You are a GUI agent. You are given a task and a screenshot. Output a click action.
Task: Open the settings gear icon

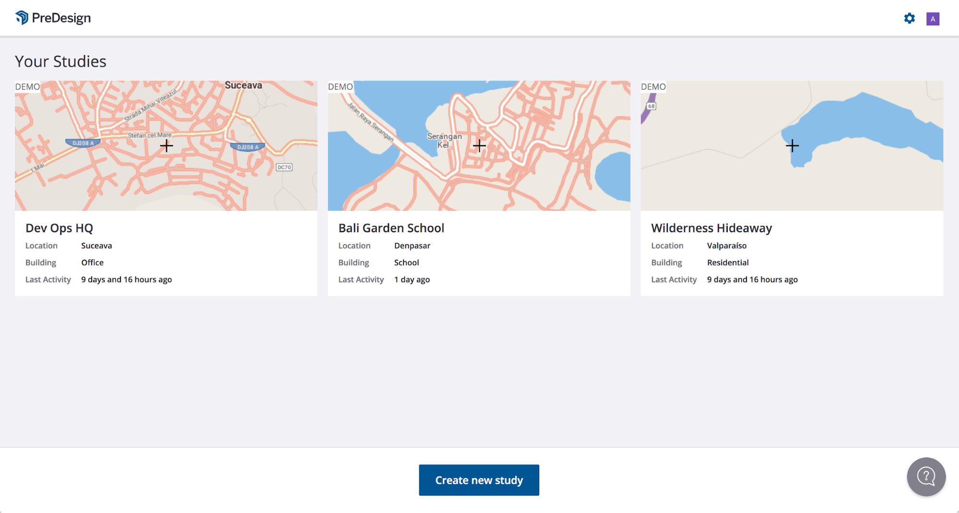[909, 18]
